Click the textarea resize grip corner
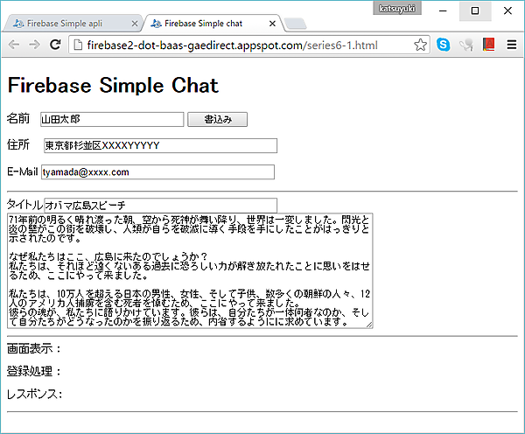 369,325
